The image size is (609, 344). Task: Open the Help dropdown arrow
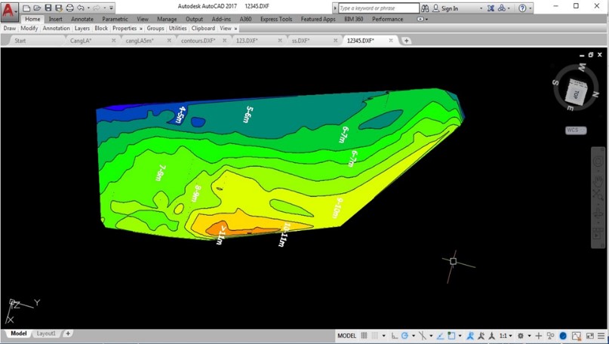pos(531,8)
